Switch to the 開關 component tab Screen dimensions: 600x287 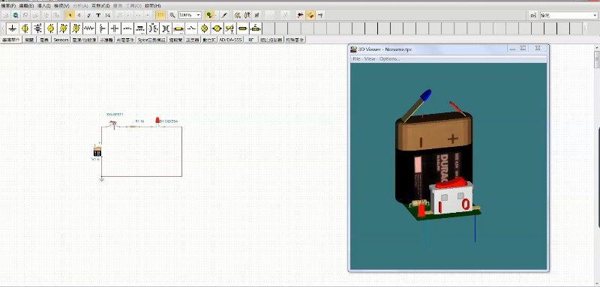(29, 40)
